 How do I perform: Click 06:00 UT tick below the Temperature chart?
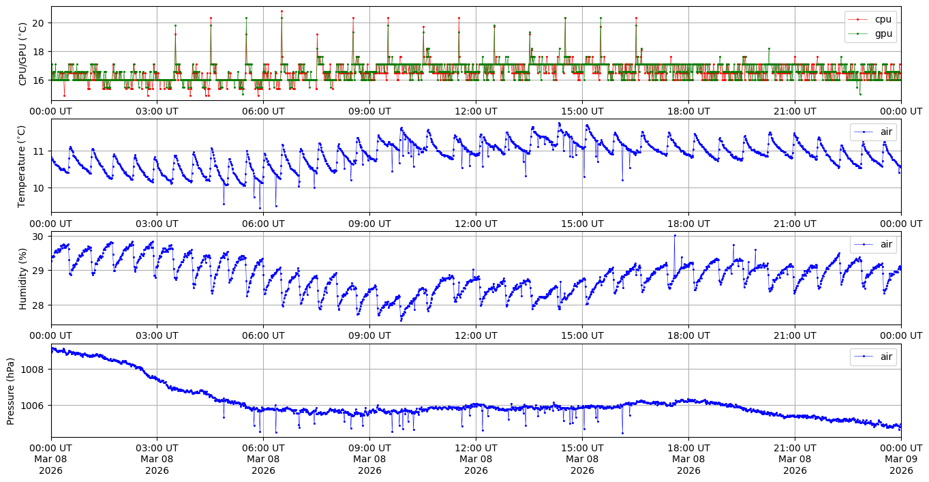263,223
